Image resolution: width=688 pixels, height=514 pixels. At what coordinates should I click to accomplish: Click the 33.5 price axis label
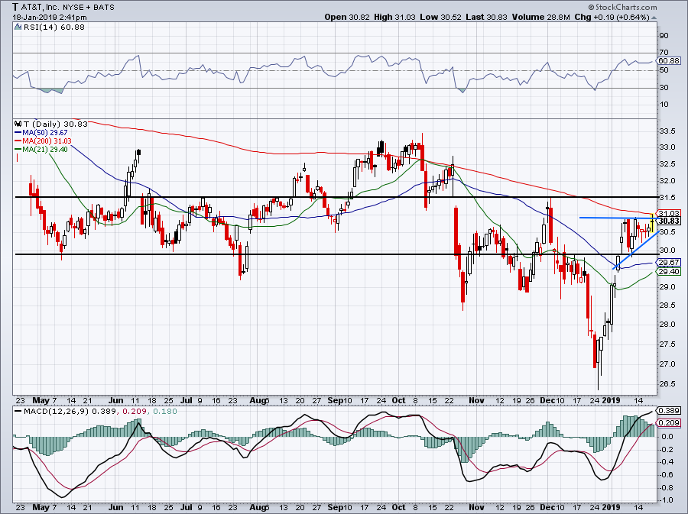[667, 131]
